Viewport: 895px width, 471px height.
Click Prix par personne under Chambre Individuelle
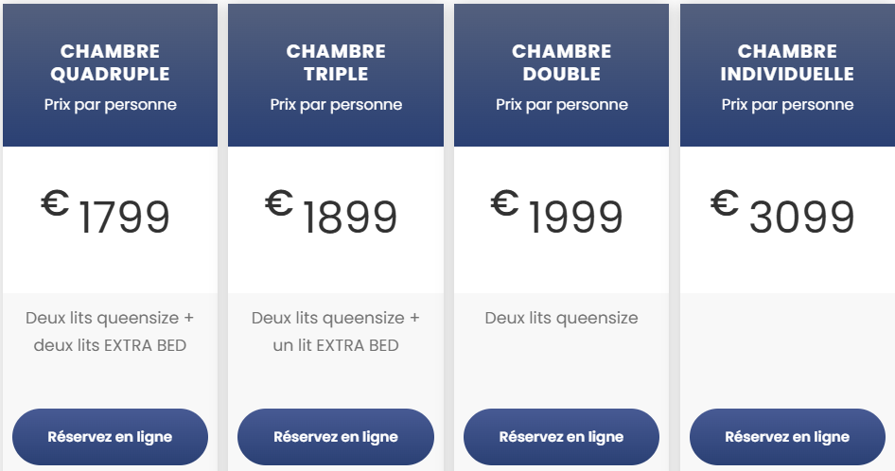point(787,104)
